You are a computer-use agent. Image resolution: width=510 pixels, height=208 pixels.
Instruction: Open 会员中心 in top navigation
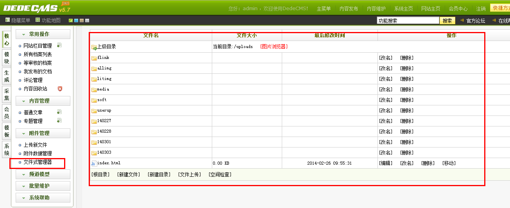(x=458, y=9)
